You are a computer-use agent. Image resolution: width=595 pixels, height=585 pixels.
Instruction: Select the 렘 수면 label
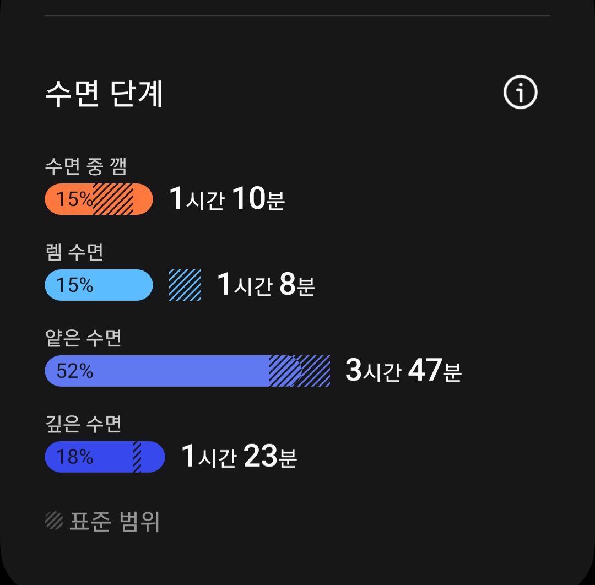click(74, 252)
